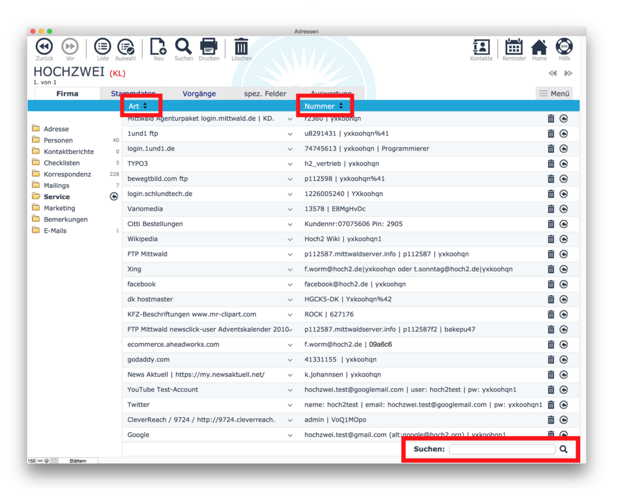Open the Liste view icon

tap(102, 47)
